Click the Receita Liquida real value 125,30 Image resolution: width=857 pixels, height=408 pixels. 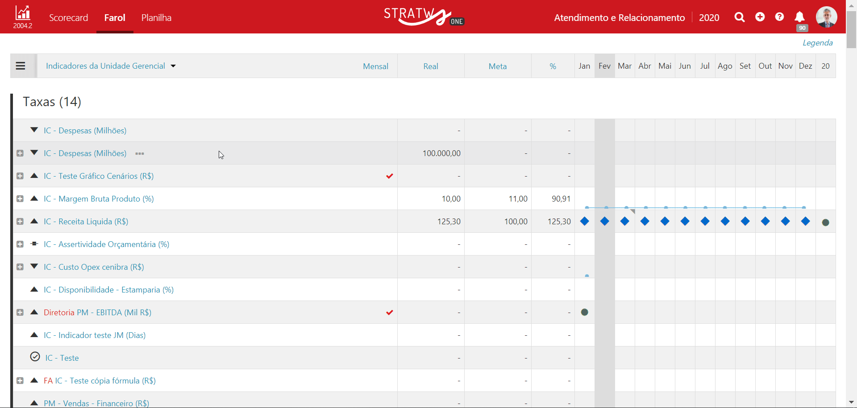pos(449,222)
